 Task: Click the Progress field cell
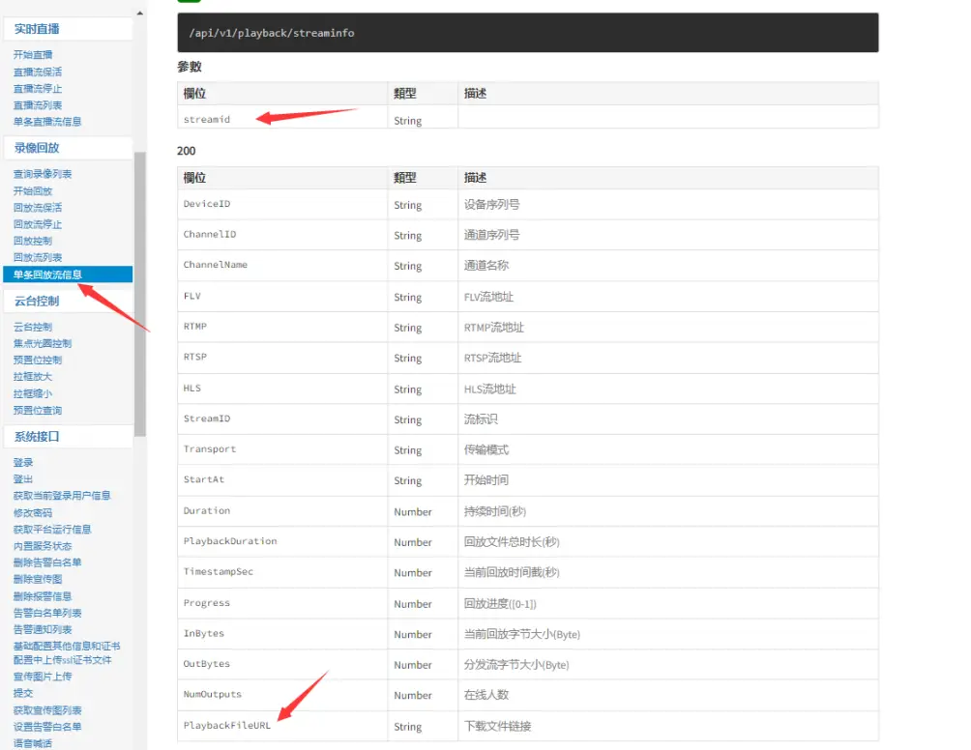coord(282,603)
